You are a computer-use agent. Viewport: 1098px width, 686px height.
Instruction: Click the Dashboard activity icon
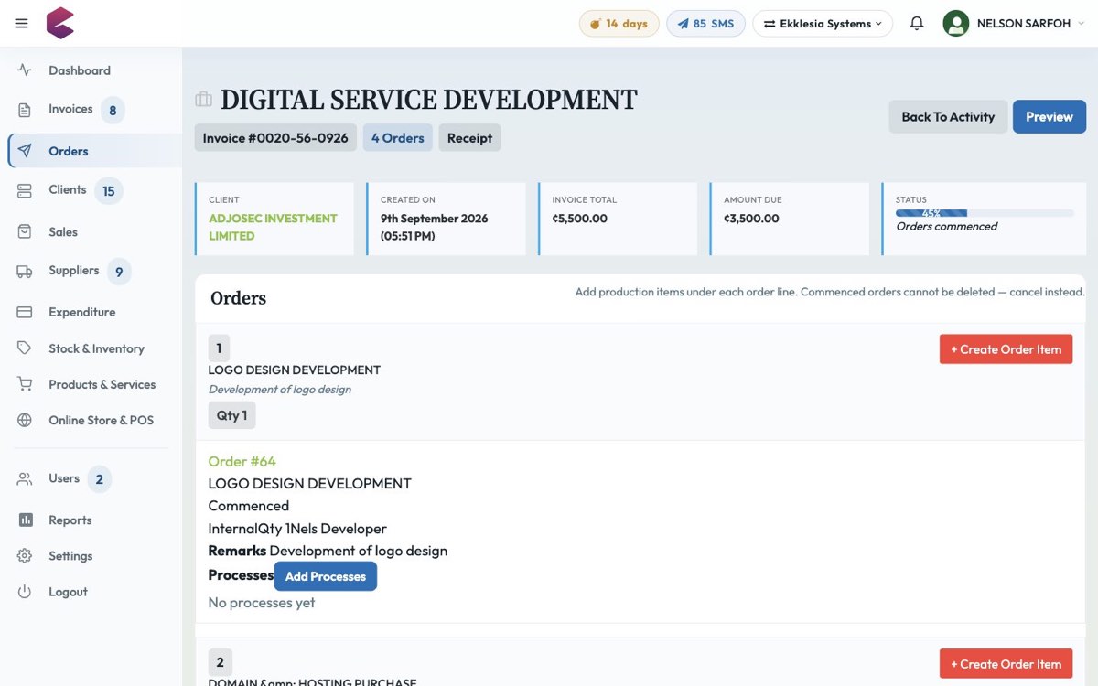coord(25,70)
